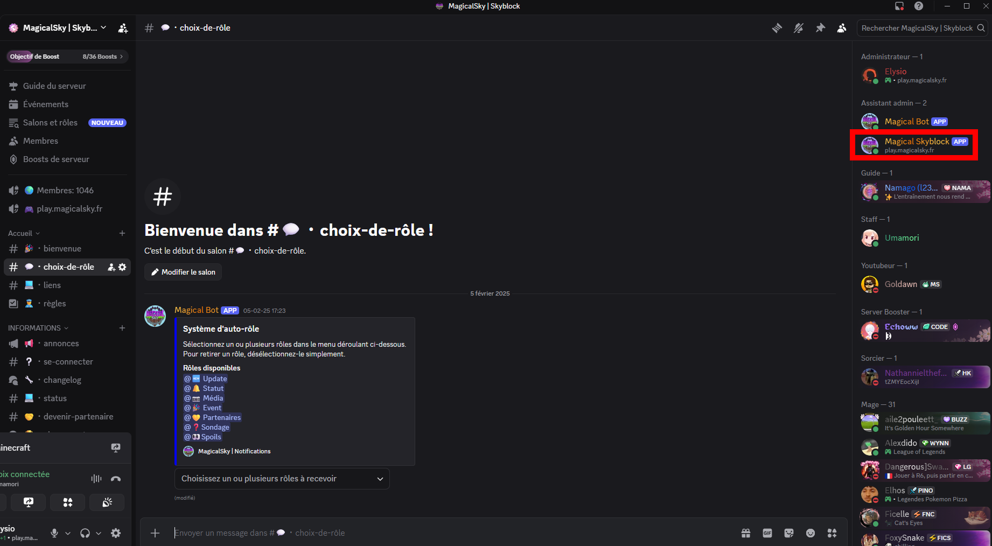Open the changelog channel
Screen dimensions: 992x546
[x=67, y=380]
